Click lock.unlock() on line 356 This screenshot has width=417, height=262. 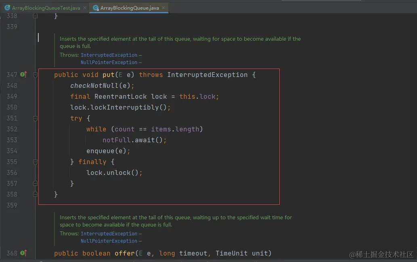(113, 173)
